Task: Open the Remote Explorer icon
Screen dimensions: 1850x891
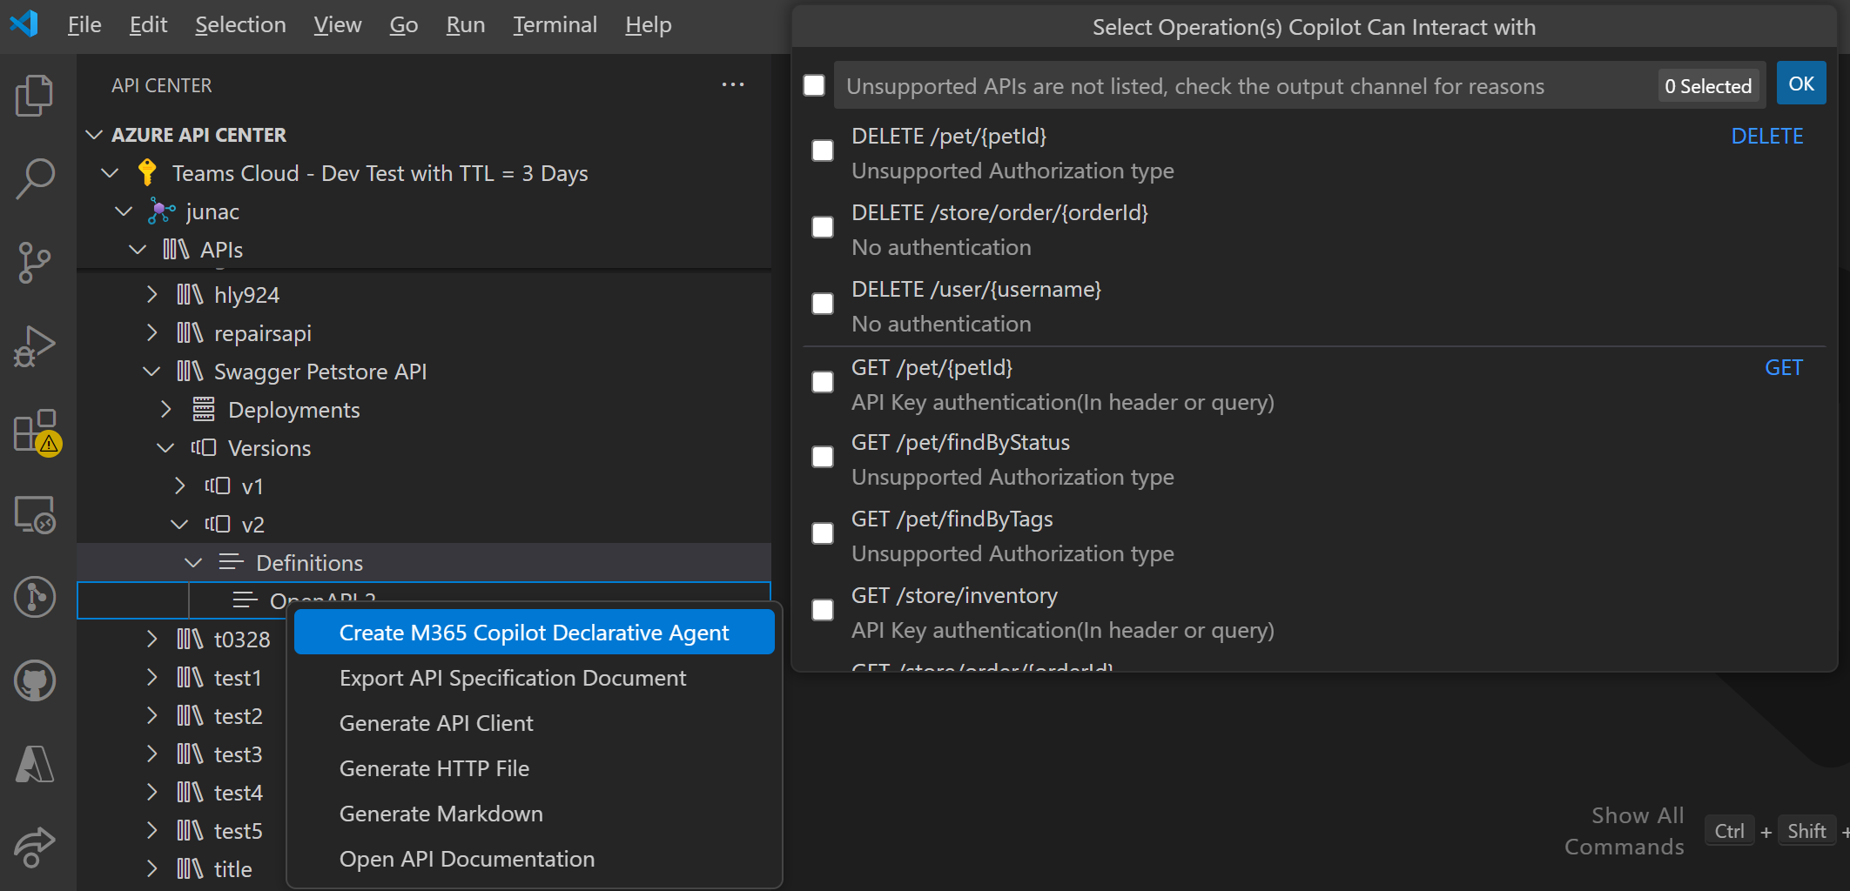Action: (x=35, y=514)
